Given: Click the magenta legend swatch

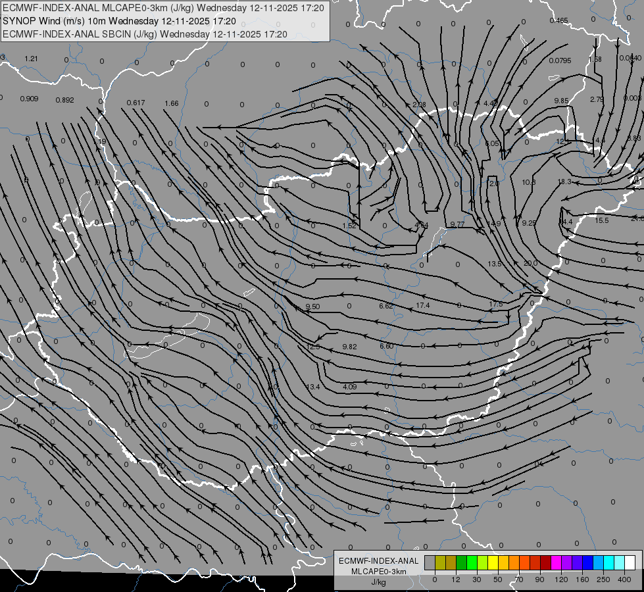Looking at the screenshot, I should [557, 562].
